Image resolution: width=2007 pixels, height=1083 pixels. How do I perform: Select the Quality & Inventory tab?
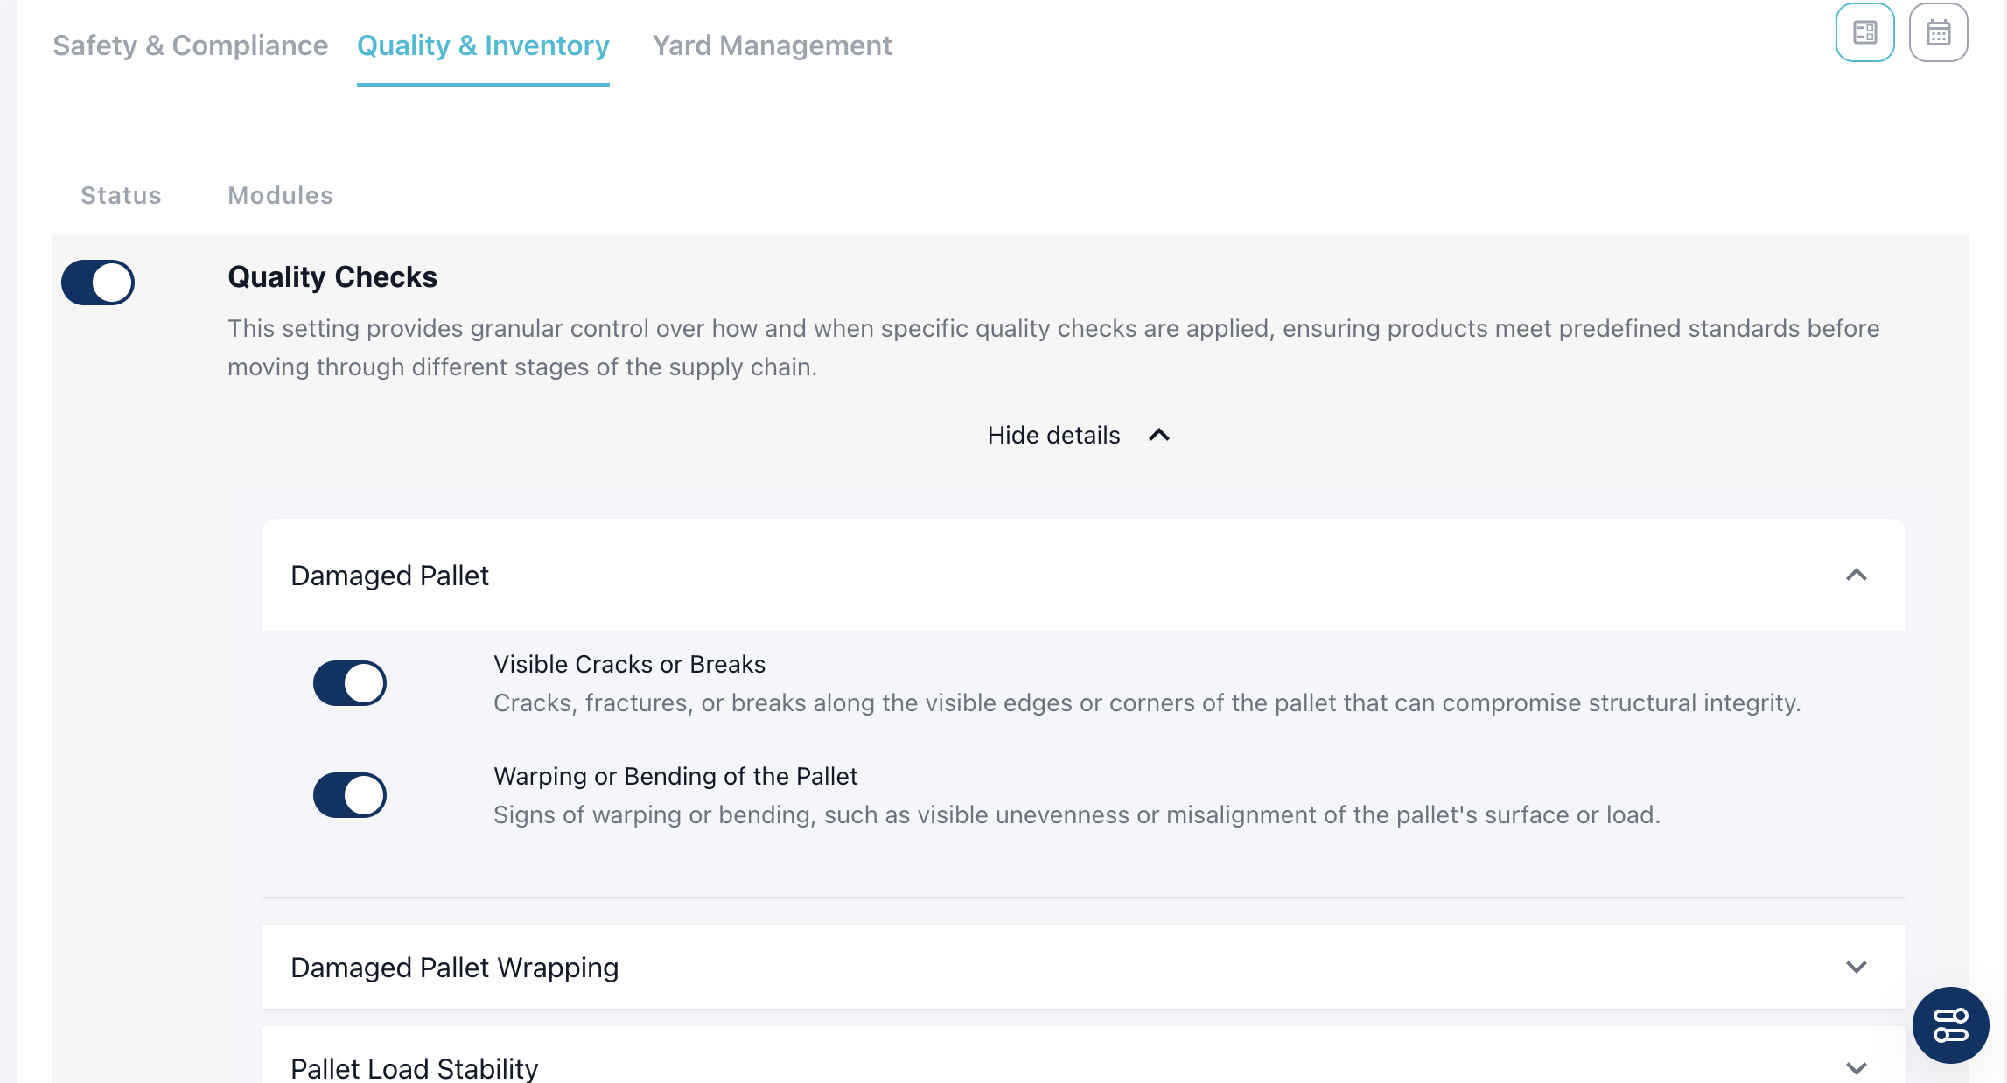[x=483, y=45]
